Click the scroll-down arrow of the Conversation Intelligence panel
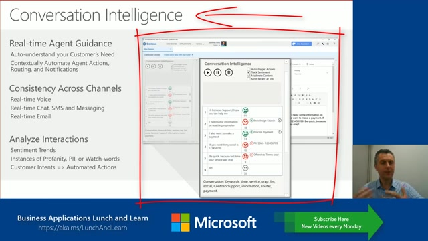The height and width of the screenshot is (241, 428). tap(286, 195)
